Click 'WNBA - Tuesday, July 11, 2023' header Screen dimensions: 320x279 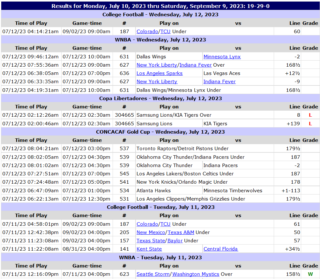[x=160, y=258]
